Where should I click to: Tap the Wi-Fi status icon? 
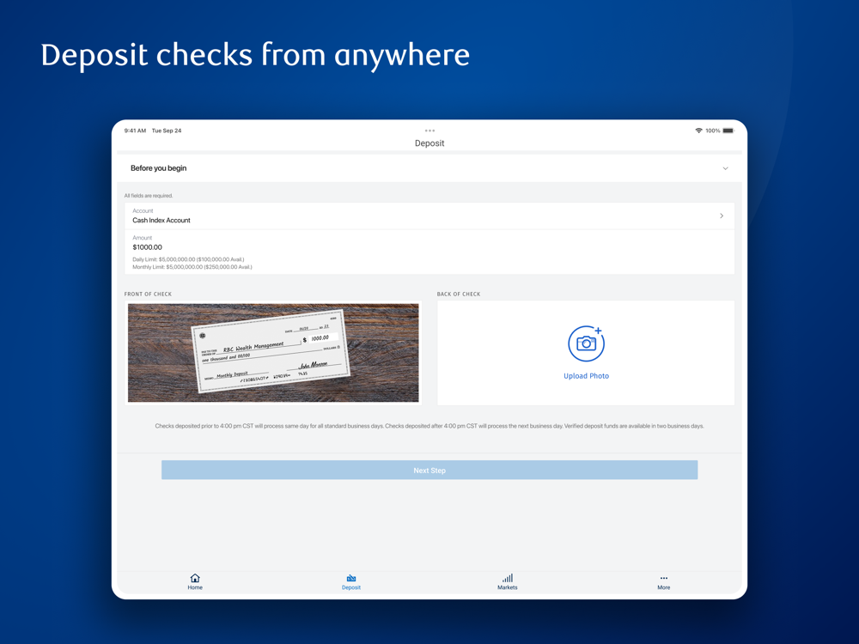pyautogui.click(x=698, y=131)
